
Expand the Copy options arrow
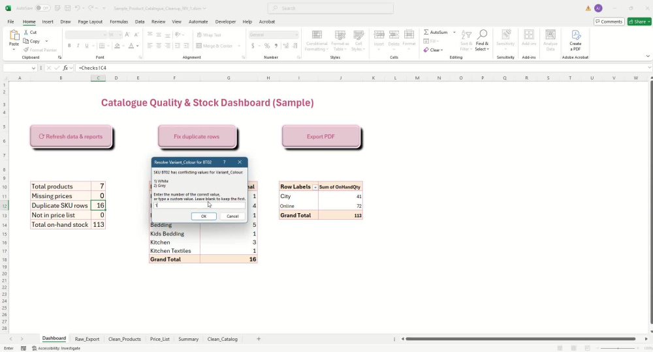(x=46, y=41)
